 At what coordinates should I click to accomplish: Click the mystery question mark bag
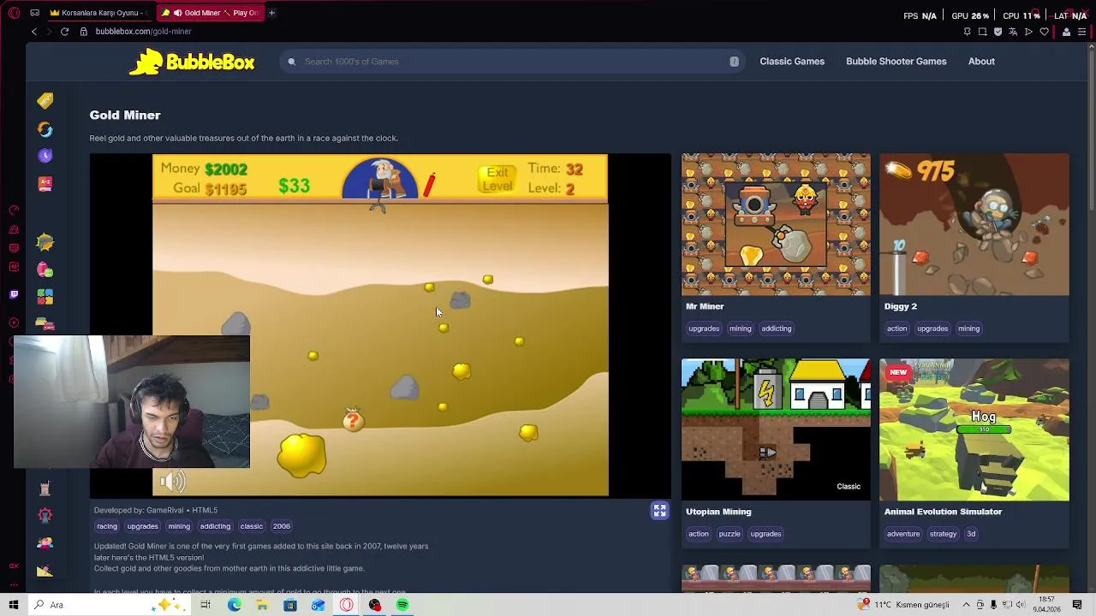coord(353,420)
